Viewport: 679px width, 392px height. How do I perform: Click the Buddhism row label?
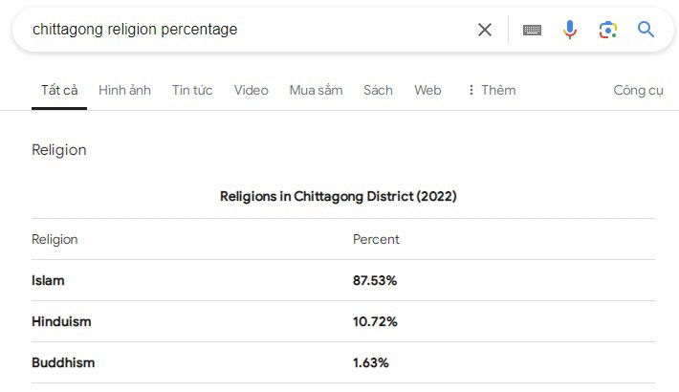(x=63, y=363)
